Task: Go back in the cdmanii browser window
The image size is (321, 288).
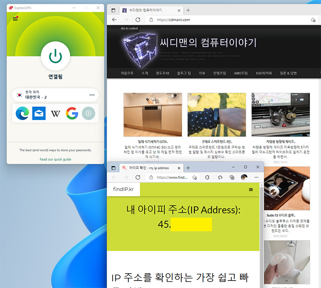Action: point(114,20)
